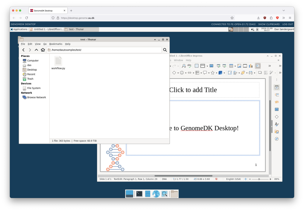This screenshot has height=211, width=304.
Task: Toggle the display grid in Impress
Action: pos(197,66)
